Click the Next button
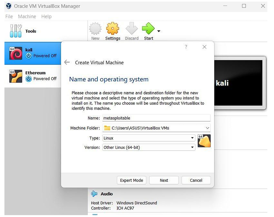Screen dimensions: 274x217 [164, 180]
